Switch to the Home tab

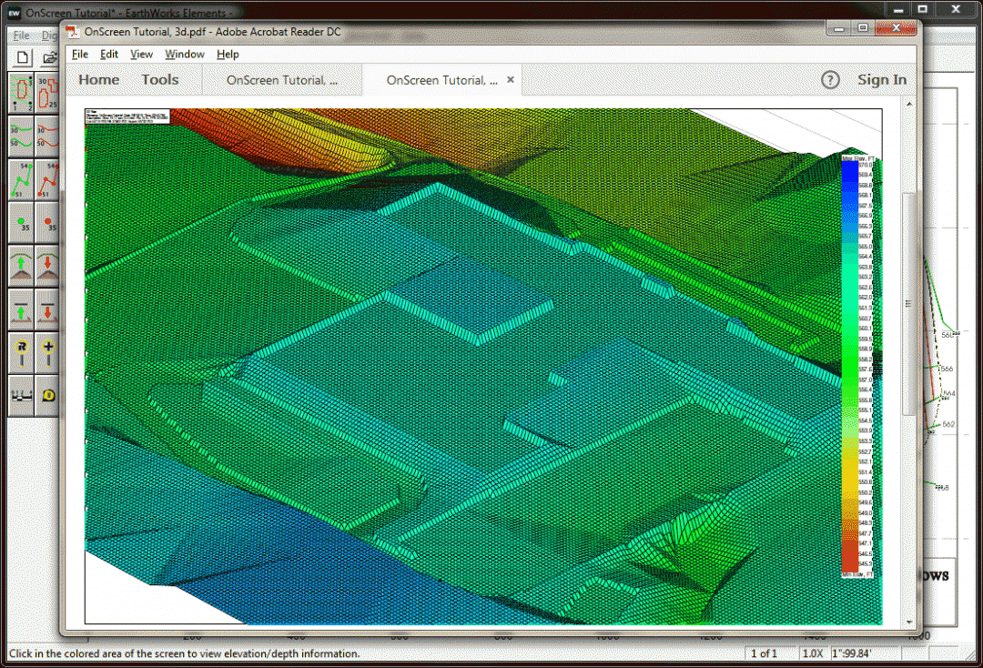pyautogui.click(x=98, y=79)
